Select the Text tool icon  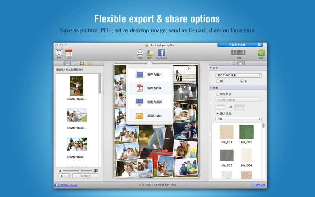click(x=59, y=53)
